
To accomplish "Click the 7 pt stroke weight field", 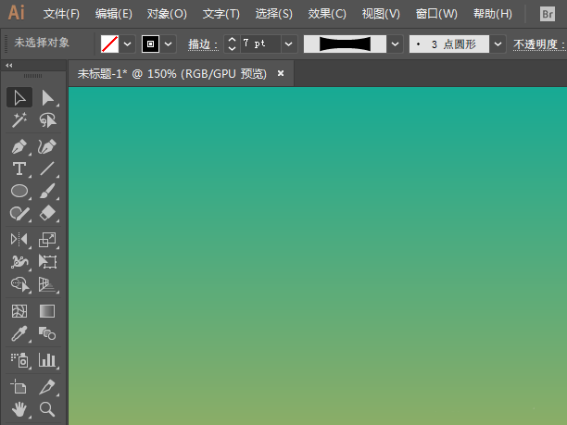I will (x=260, y=44).
